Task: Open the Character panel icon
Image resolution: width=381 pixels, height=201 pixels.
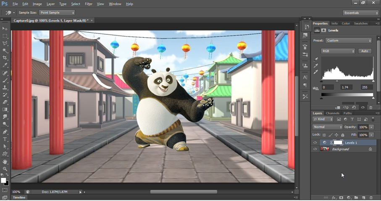Action: click(305, 77)
